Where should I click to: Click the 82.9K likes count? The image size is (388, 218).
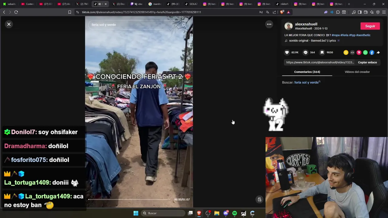pyautogui.click(x=295, y=52)
